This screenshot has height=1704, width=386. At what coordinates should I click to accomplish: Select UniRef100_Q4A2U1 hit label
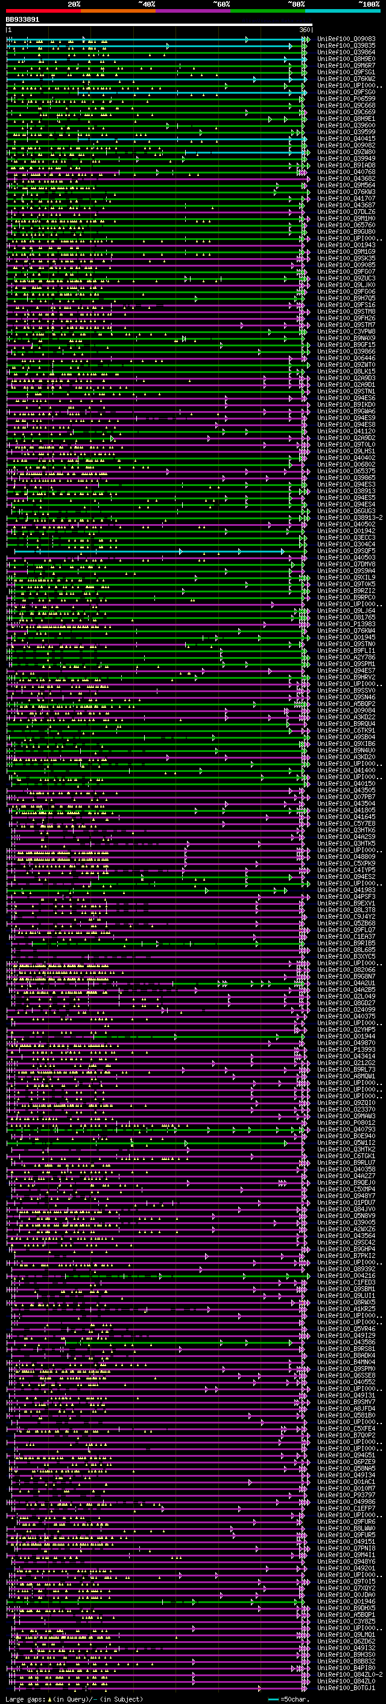(x=346, y=983)
